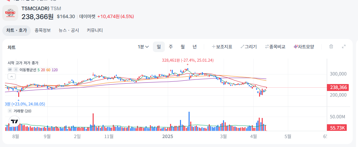Click the 8월 time axis label

pos(16,136)
